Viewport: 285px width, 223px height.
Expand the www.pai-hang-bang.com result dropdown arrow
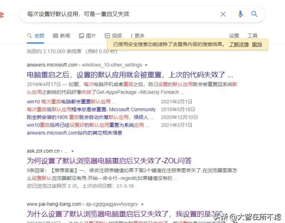tap(142, 204)
